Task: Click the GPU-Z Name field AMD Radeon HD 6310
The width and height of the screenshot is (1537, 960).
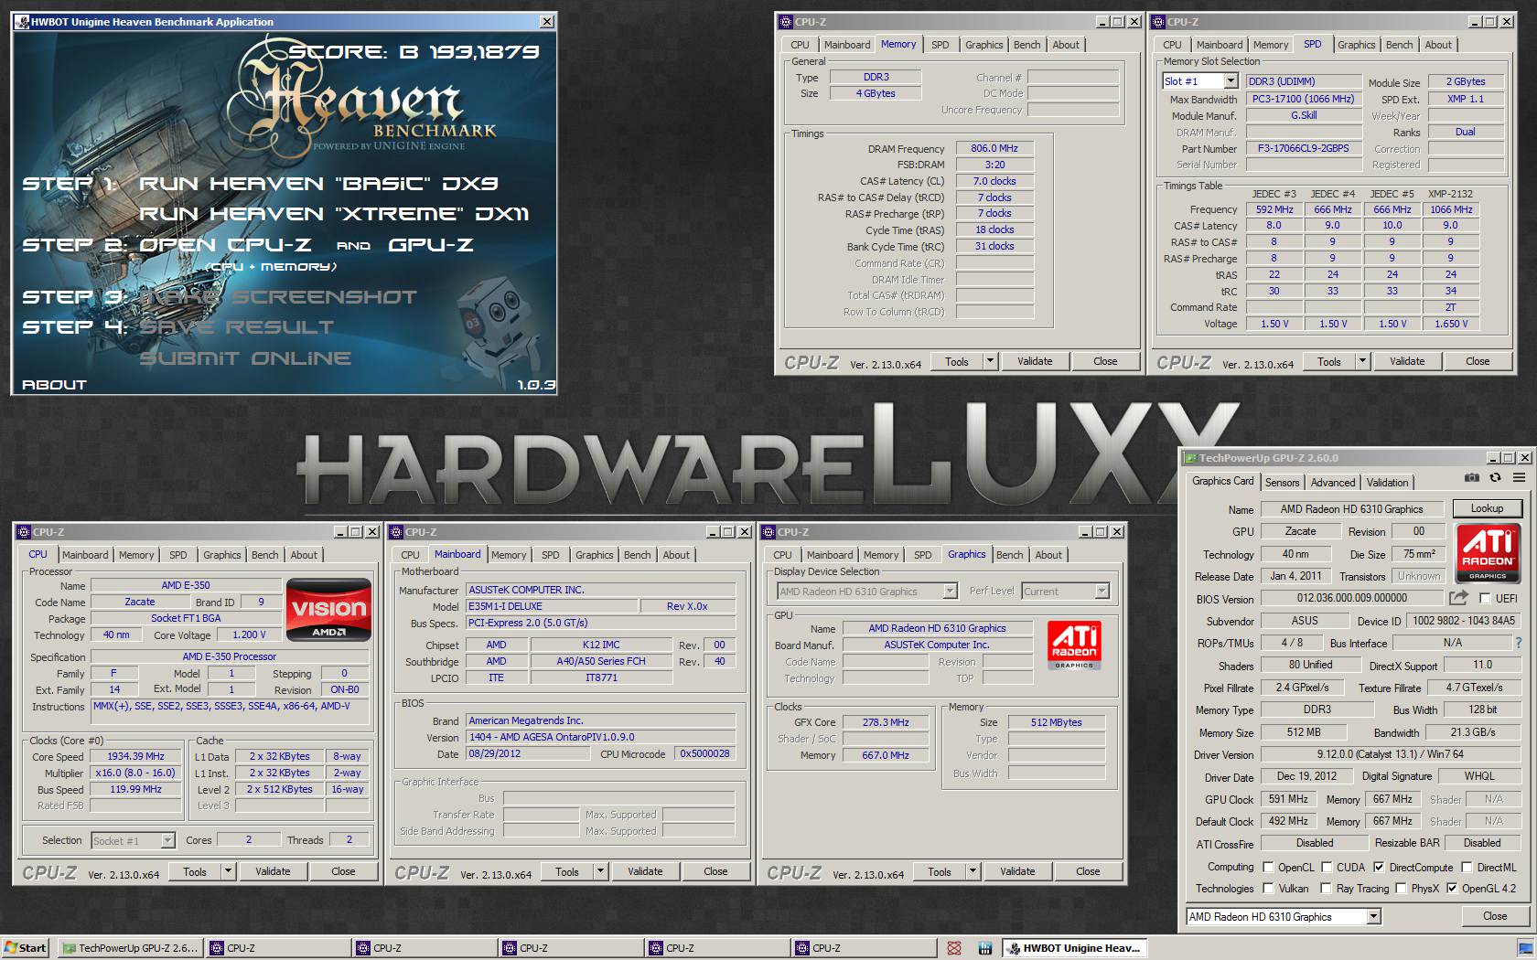Action: [x=1351, y=509]
